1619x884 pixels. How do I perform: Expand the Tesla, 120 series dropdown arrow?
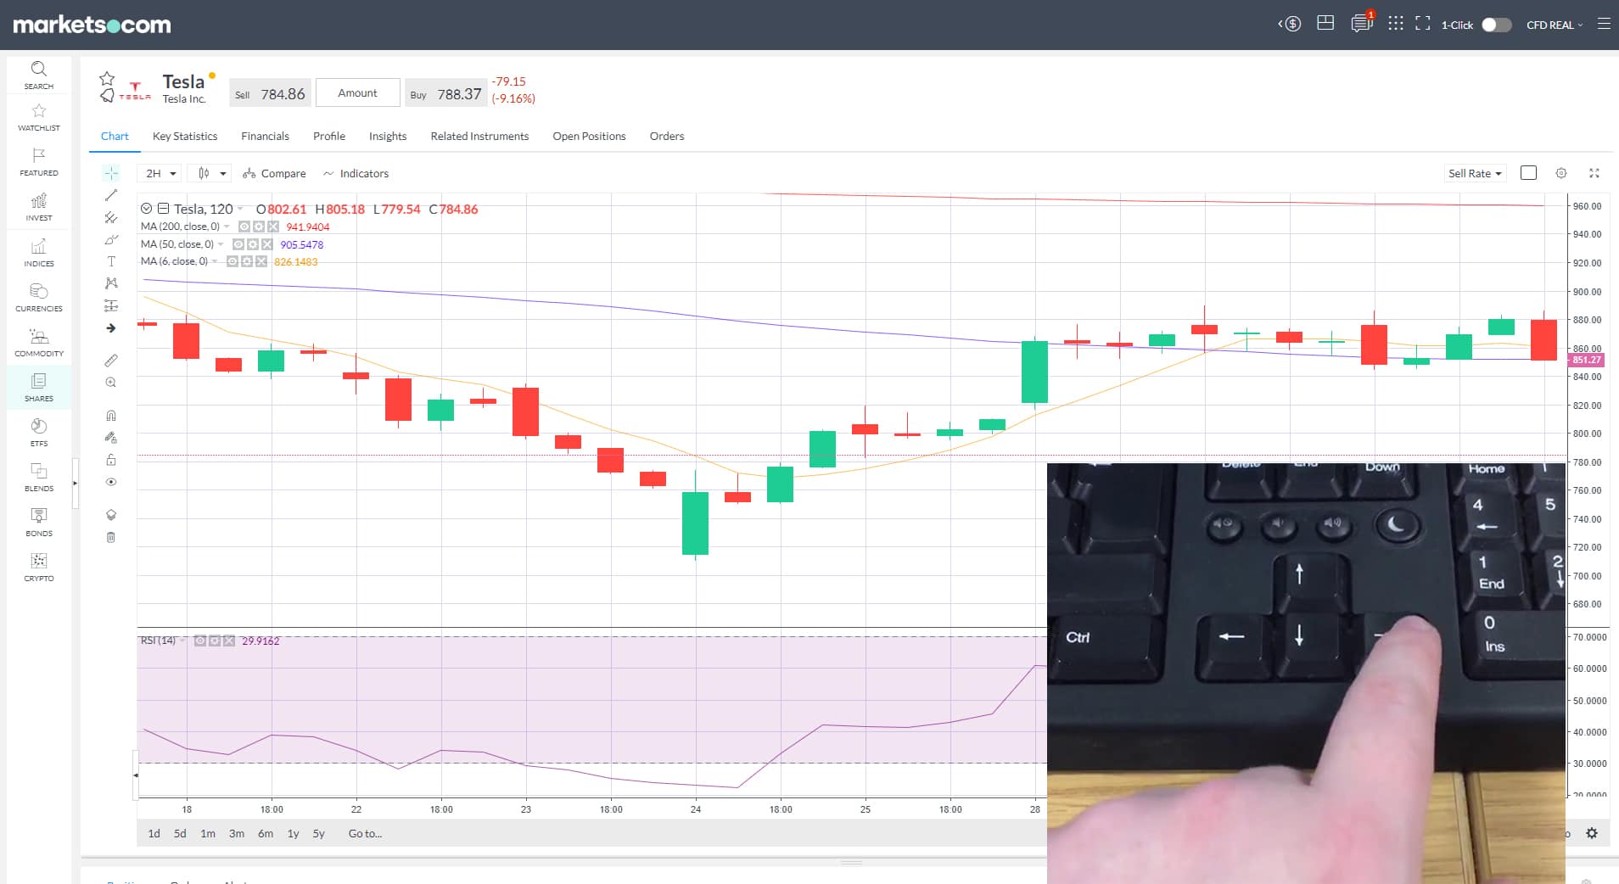tap(240, 210)
